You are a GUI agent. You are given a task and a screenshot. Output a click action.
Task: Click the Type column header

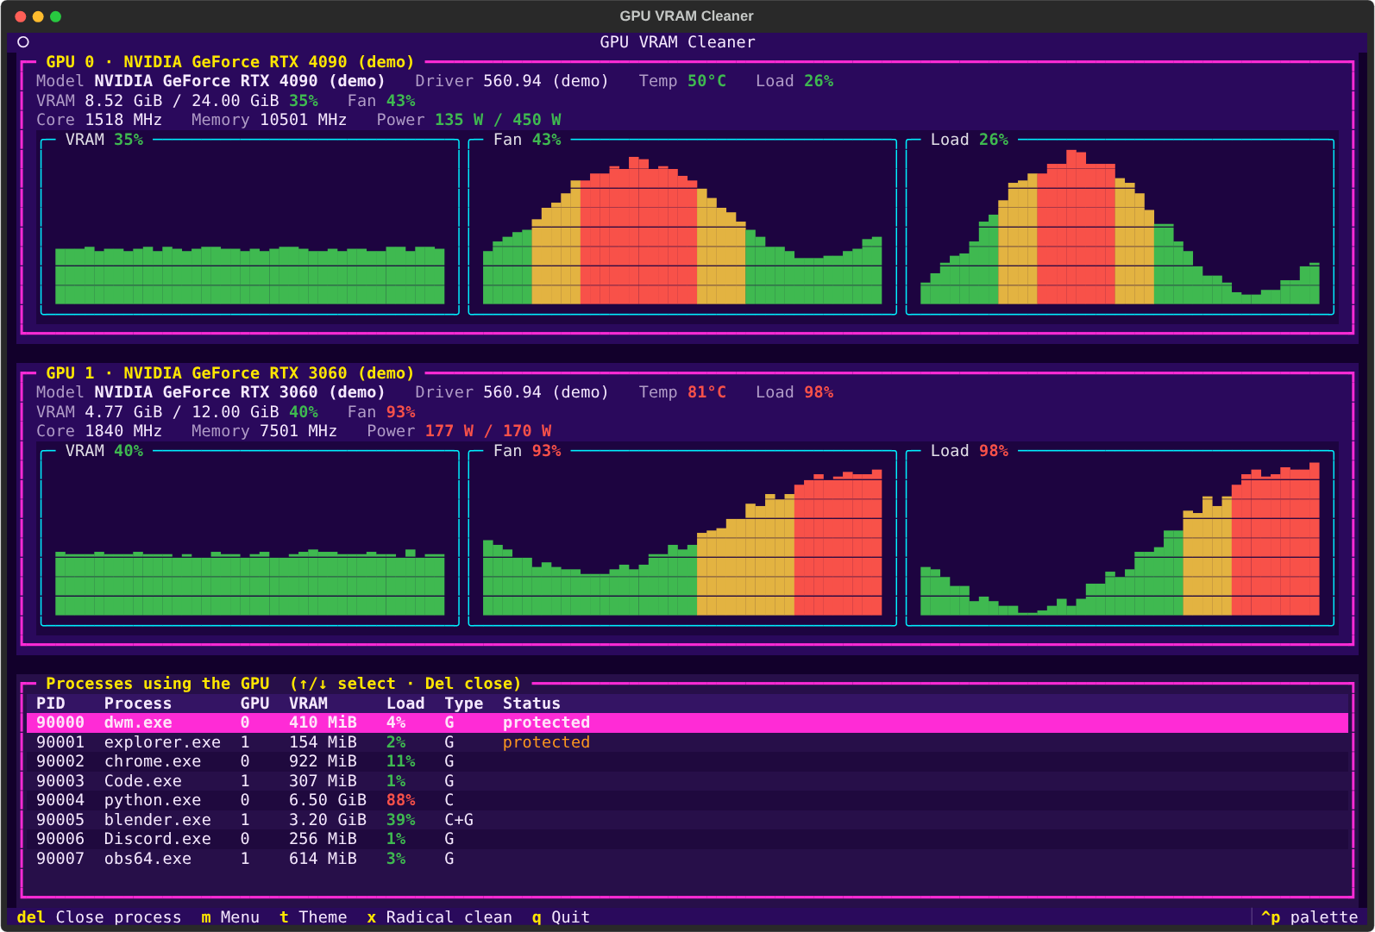pyautogui.click(x=464, y=704)
